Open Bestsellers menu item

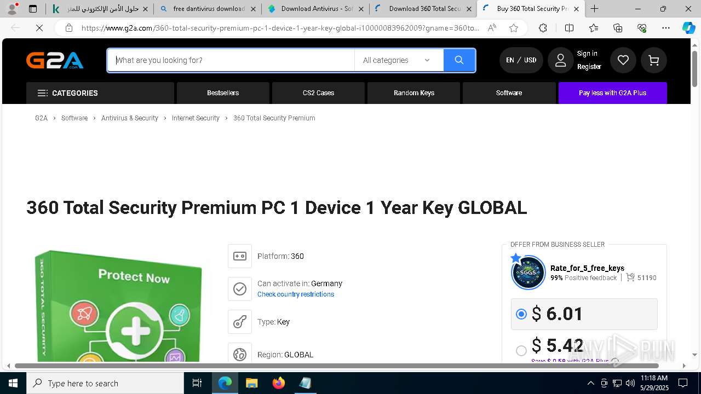click(x=223, y=93)
